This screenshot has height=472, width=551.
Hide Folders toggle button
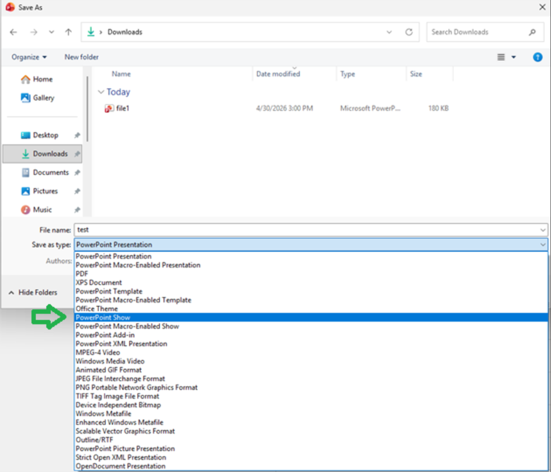33,292
